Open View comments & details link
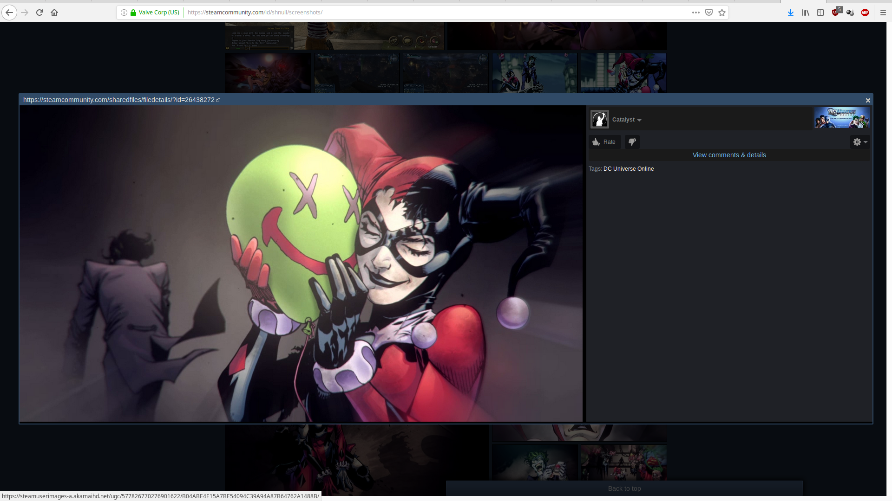This screenshot has width=892, height=501. (729, 155)
